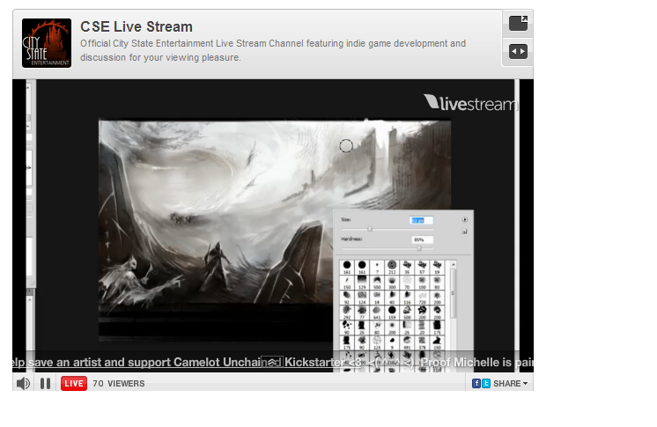Pause the live stream

tap(45, 384)
